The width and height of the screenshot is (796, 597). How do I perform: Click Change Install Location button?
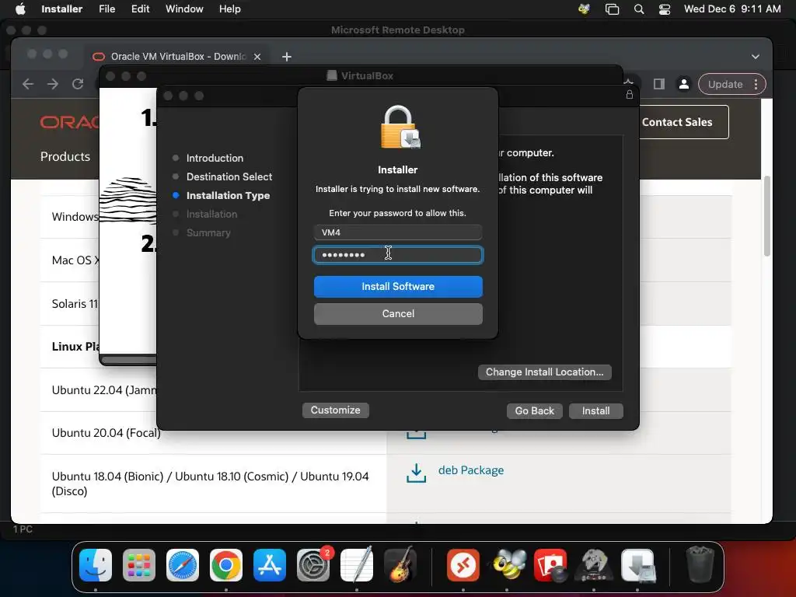[544, 372]
